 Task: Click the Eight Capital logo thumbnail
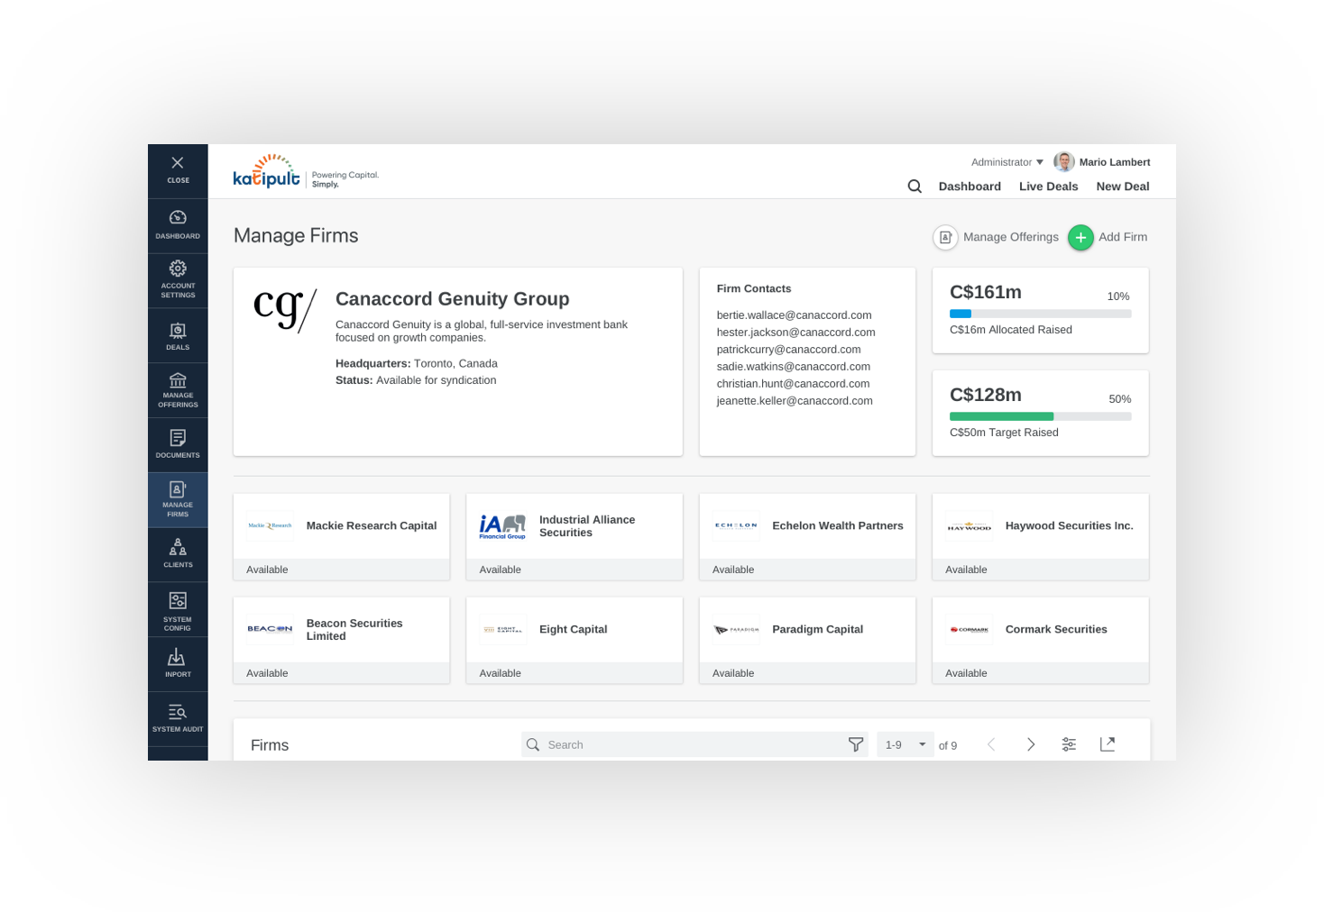click(502, 629)
